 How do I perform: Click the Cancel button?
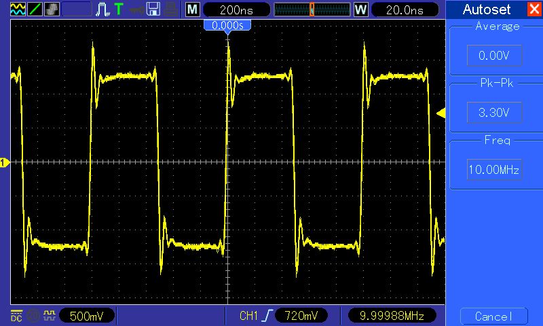(x=493, y=316)
